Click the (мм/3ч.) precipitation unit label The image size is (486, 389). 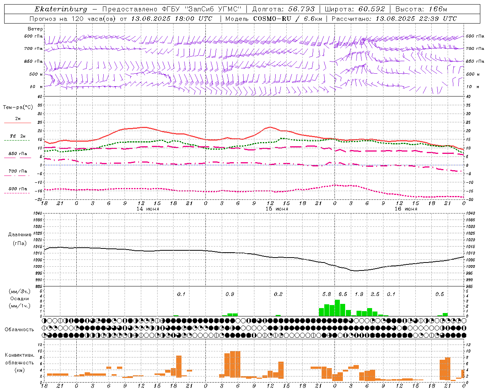19,292
